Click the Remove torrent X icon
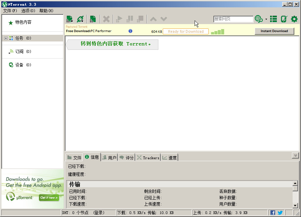301x217 pixels. [x=106, y=19]
